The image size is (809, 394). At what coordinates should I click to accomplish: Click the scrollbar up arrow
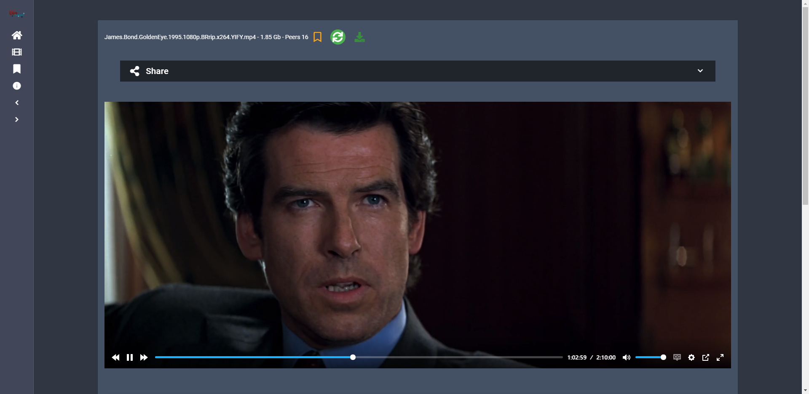tap(805, 3)
